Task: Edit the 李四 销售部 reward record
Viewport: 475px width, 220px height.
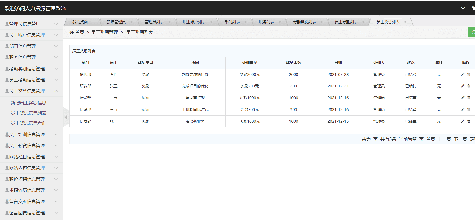Action: 463,74
